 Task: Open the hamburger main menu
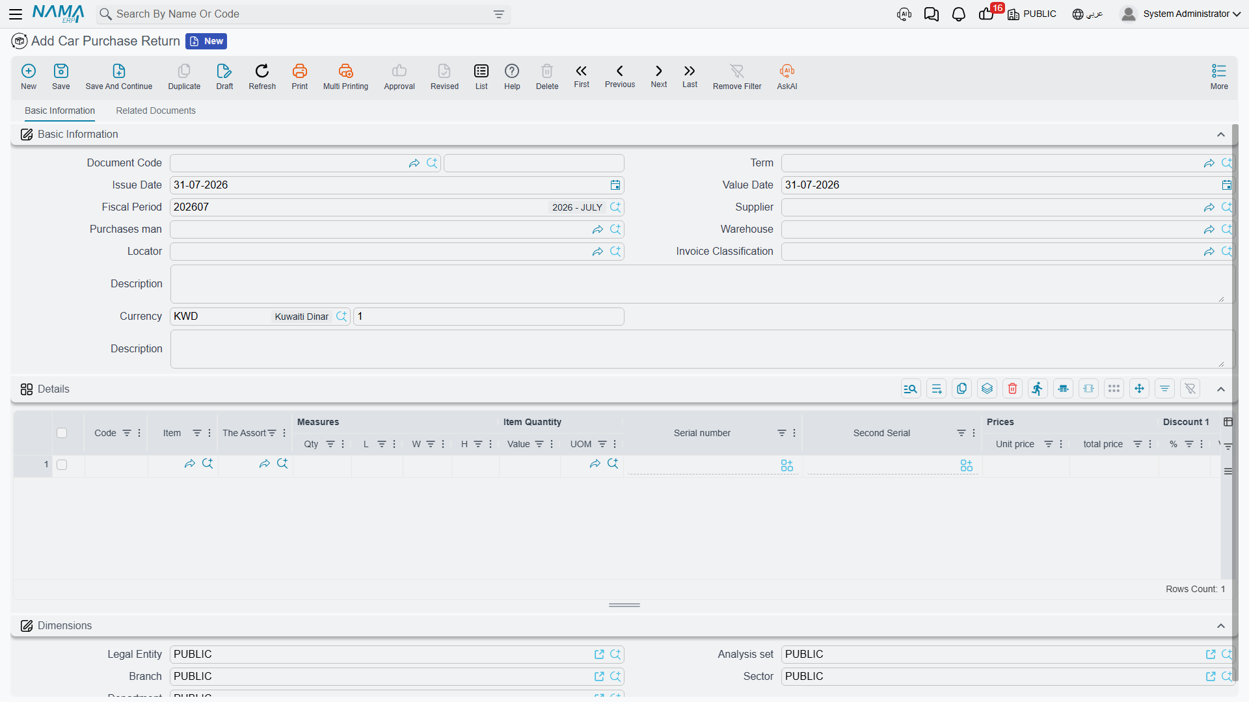point(16,14)
